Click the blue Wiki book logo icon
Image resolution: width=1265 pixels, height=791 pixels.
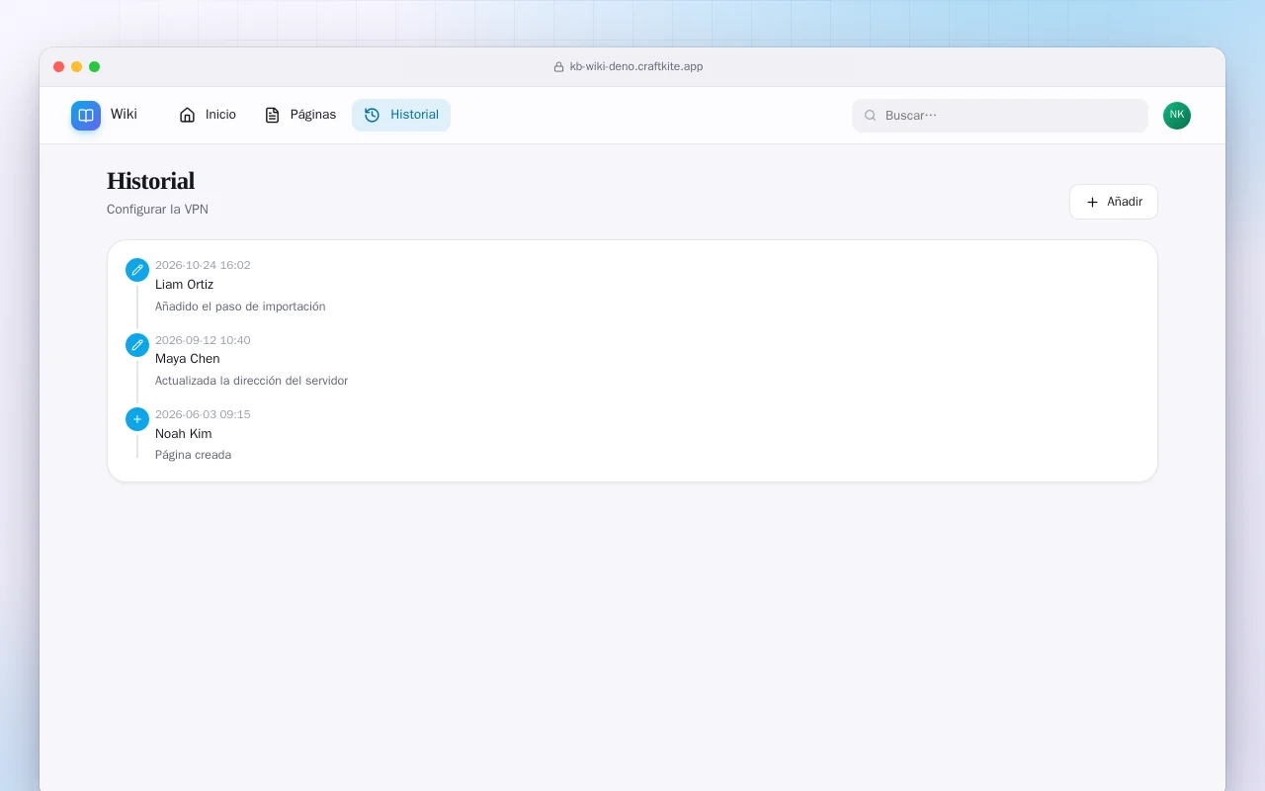[x=86, y=116]
